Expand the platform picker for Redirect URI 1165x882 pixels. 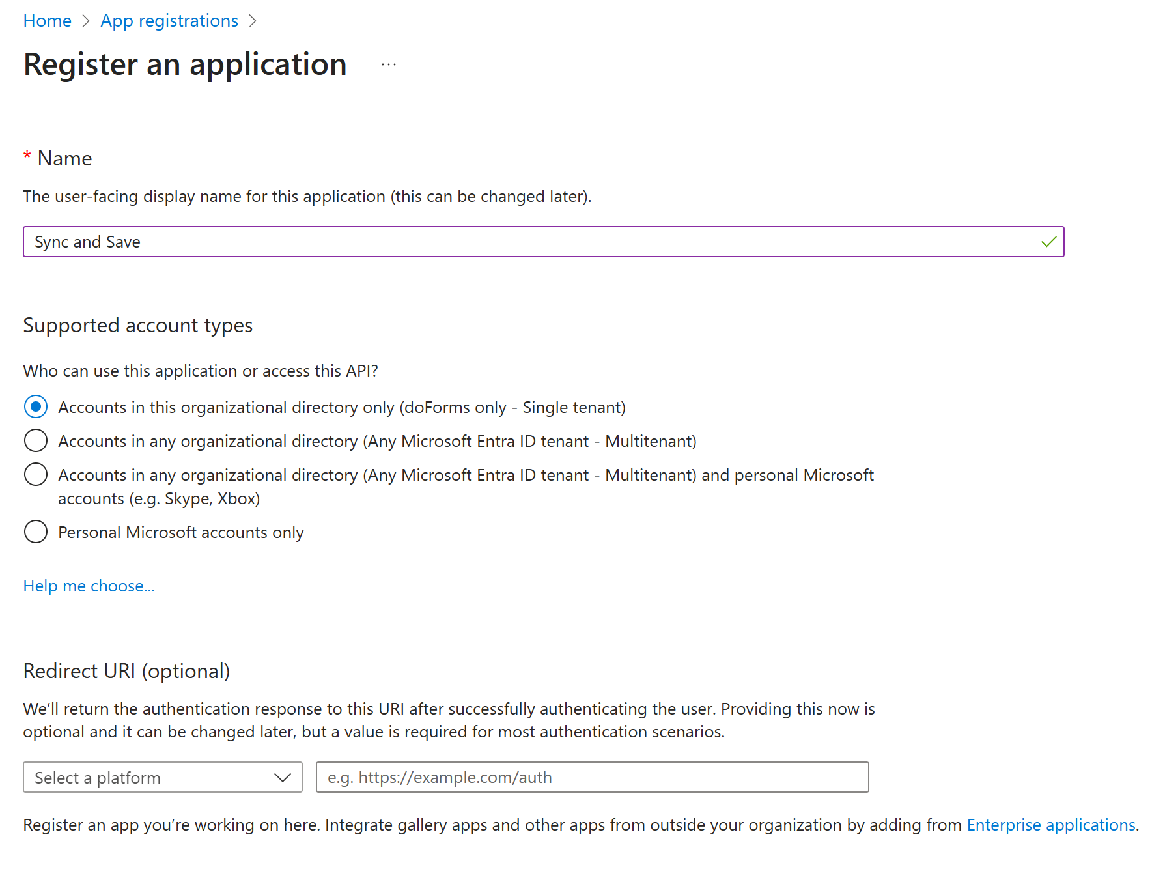tap(162, 777)
